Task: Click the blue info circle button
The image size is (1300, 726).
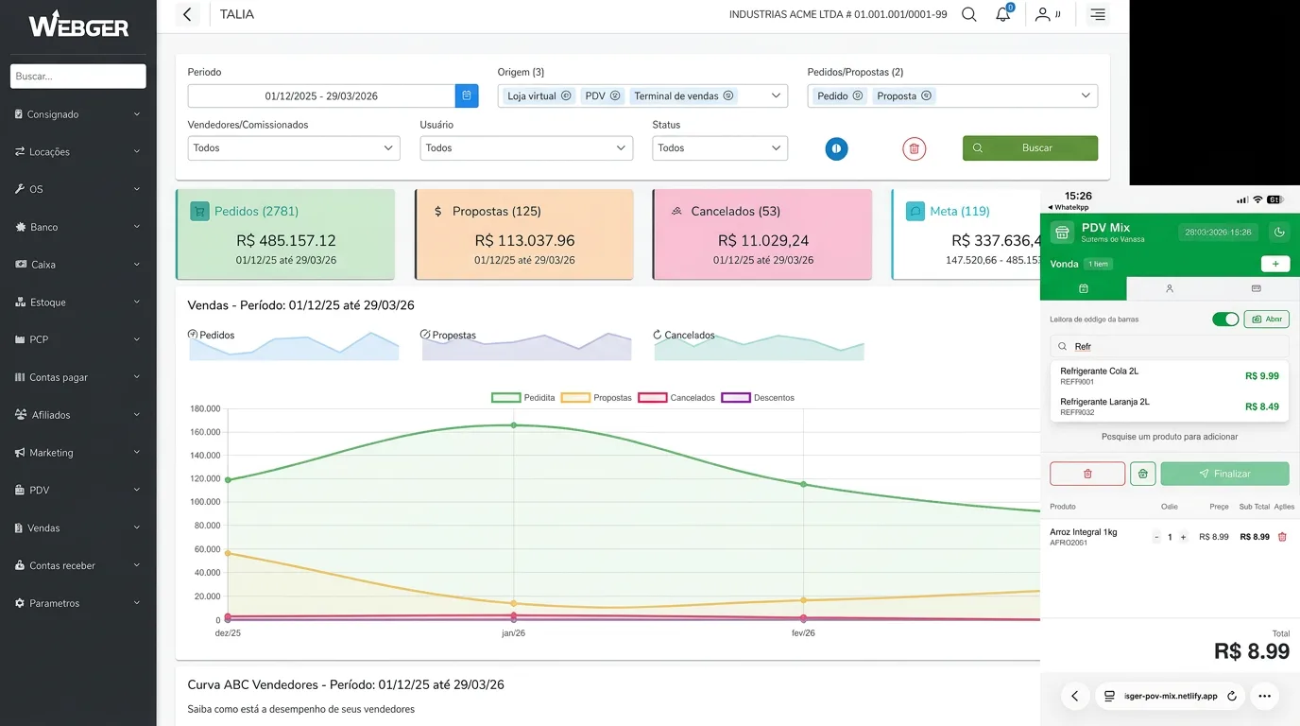Action: click(836, 148)
